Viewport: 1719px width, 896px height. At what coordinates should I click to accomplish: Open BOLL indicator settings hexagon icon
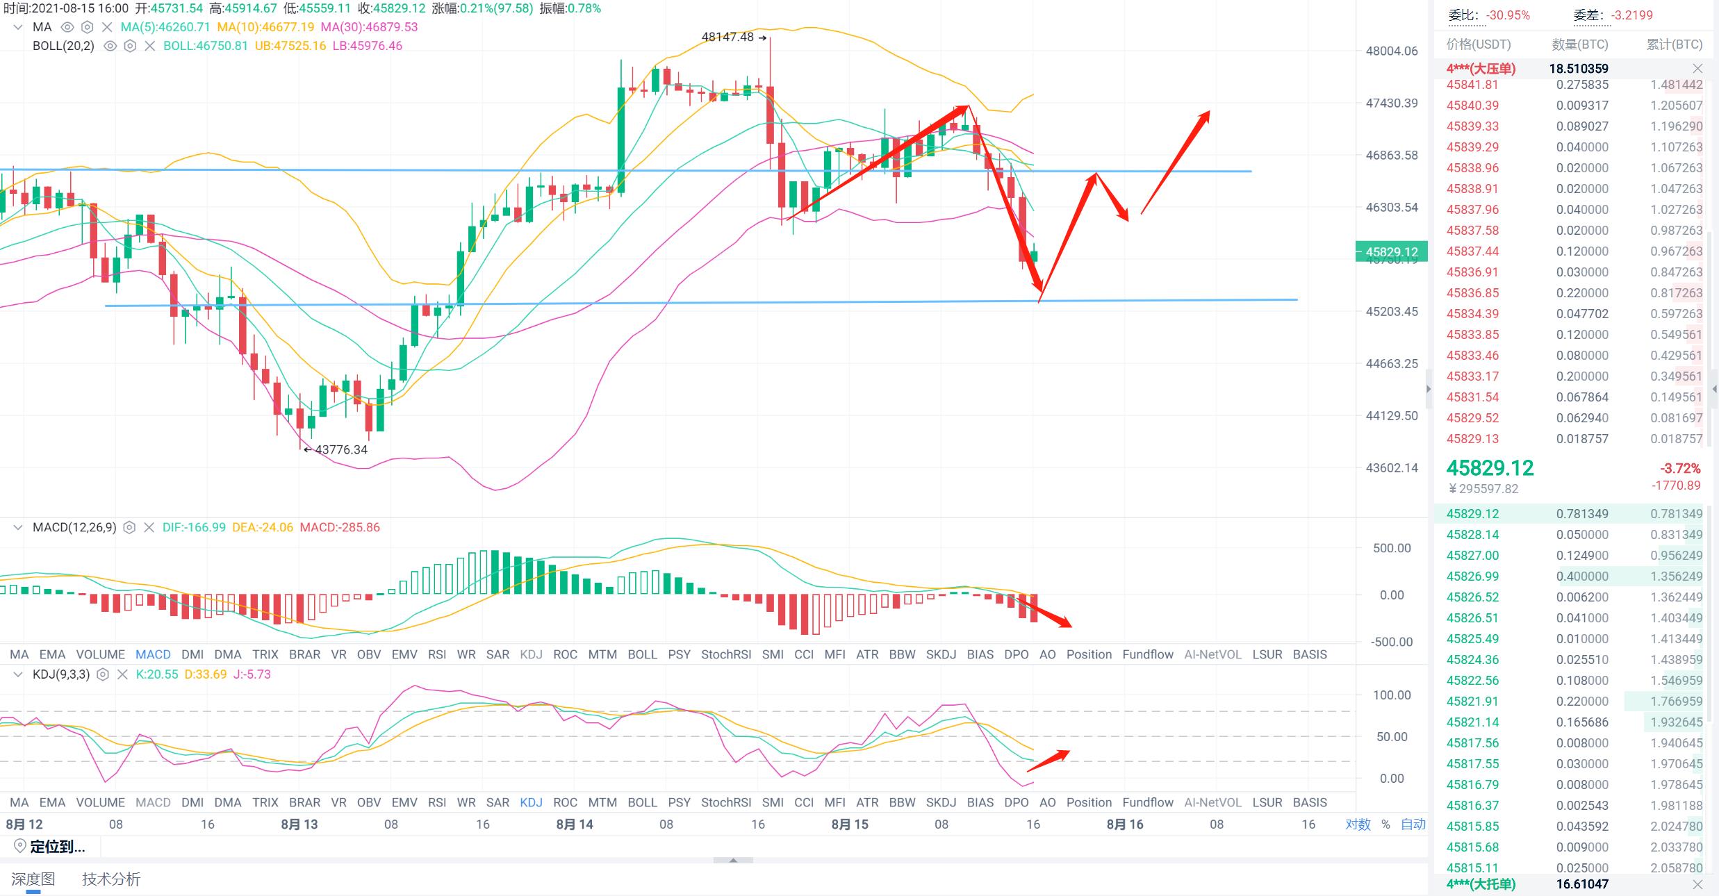(x=130, y=46)
